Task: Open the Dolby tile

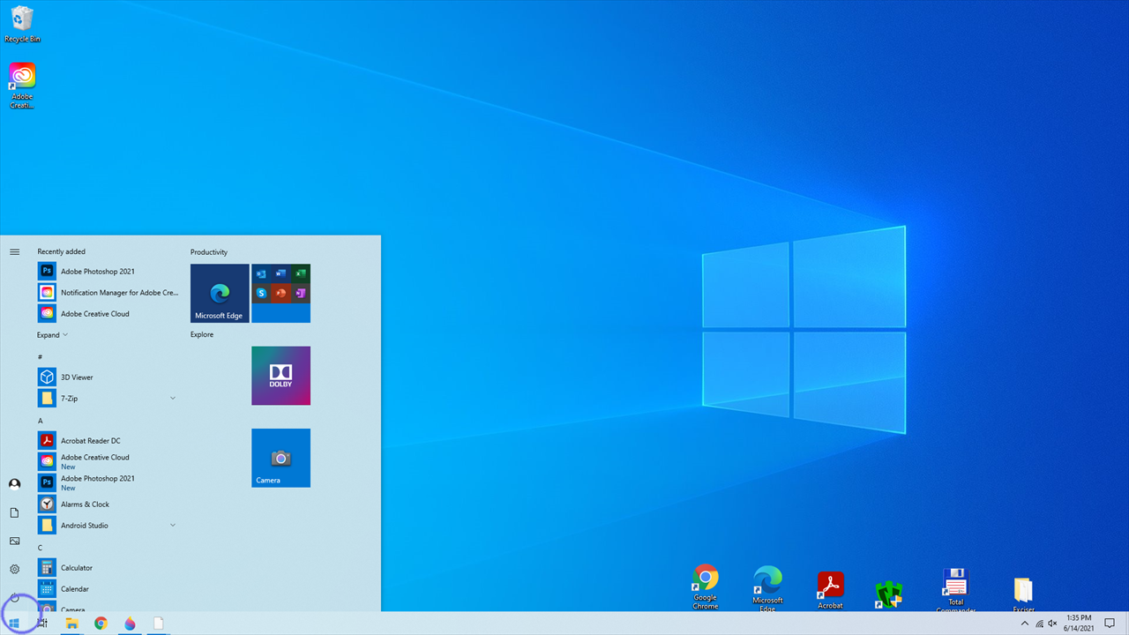Action: (280, 376)
